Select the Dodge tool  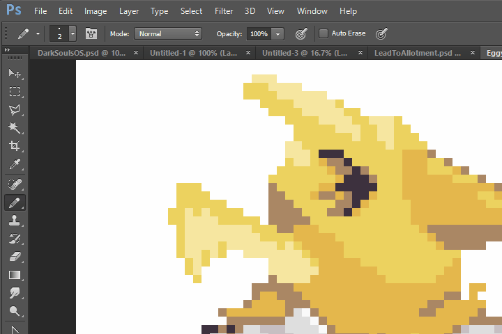click(x=15, y=310)
